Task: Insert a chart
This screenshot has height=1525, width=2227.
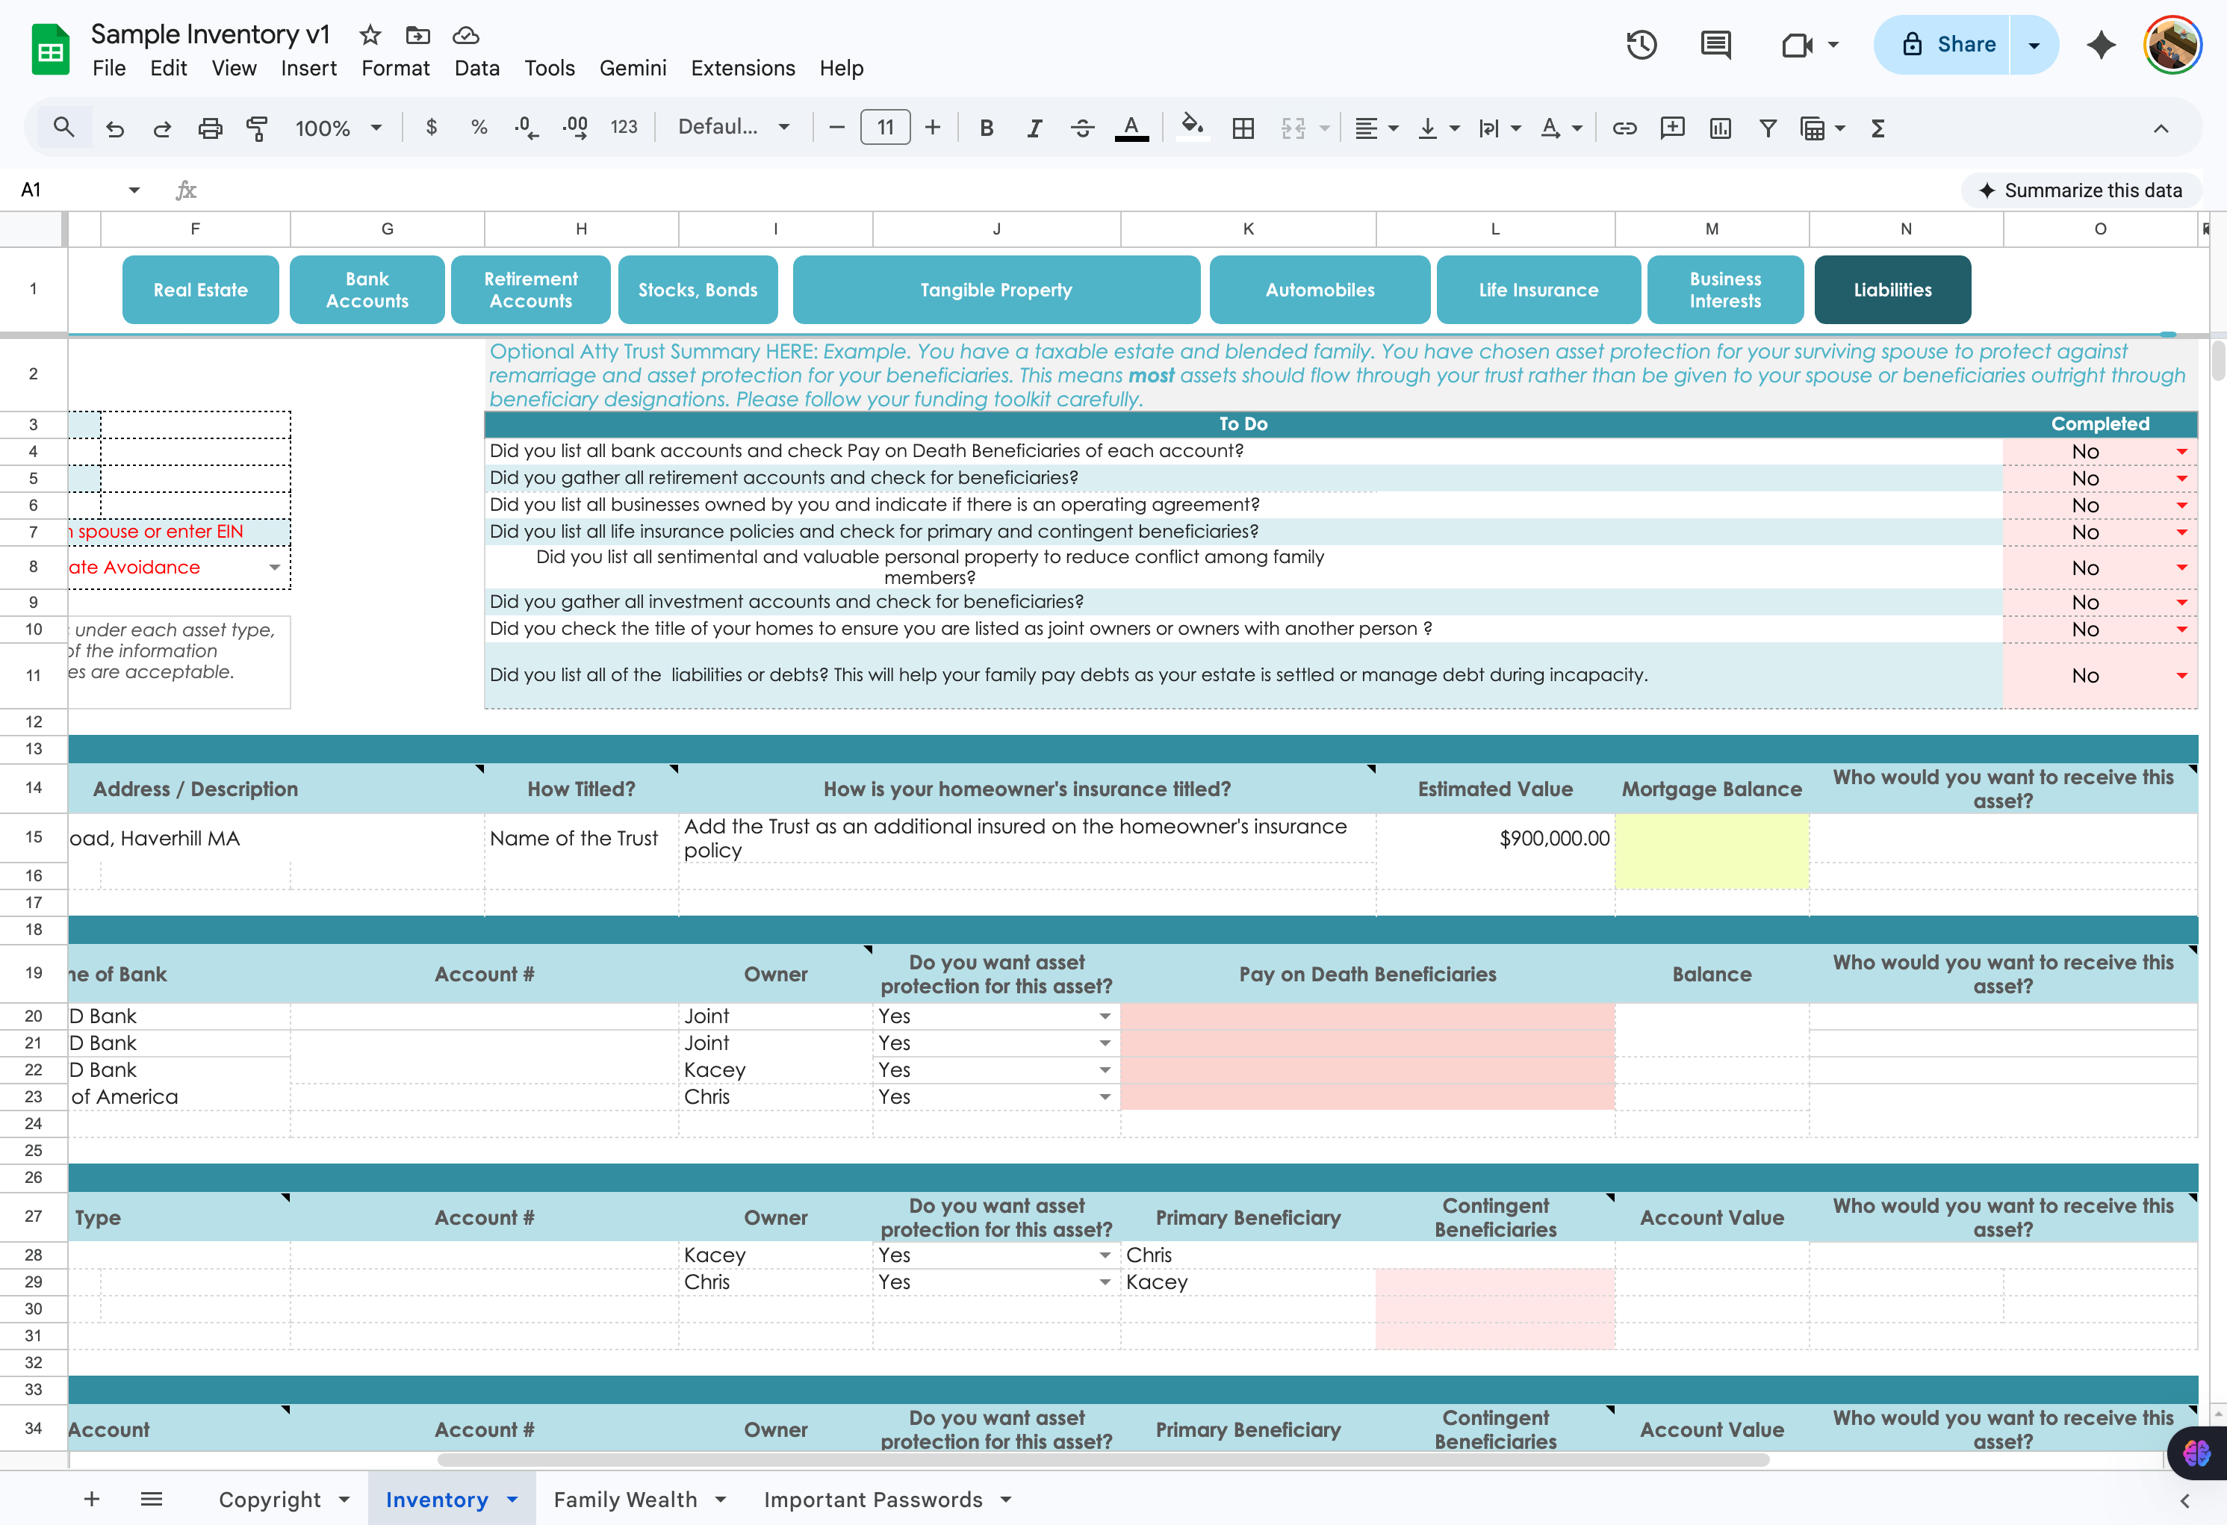Action: pos(1720,128)
